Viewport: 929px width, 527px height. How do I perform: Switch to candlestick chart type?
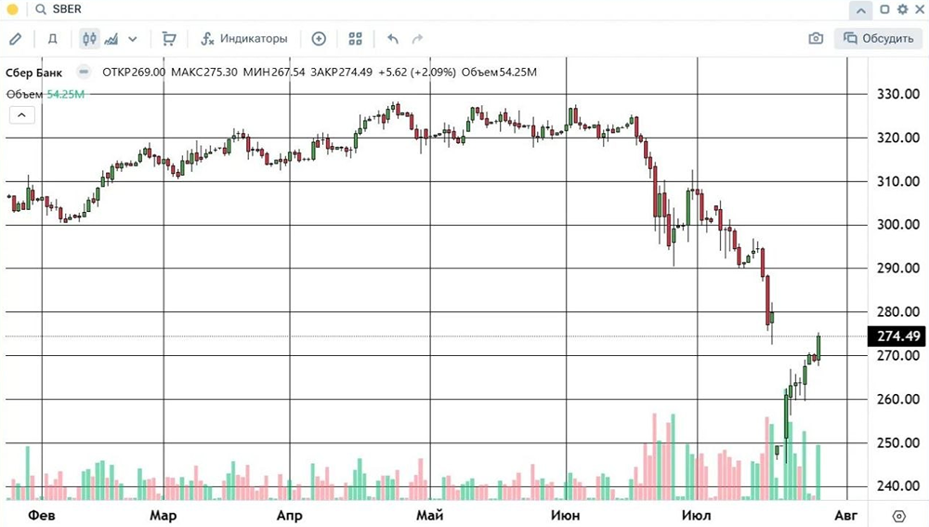point(89,39)
